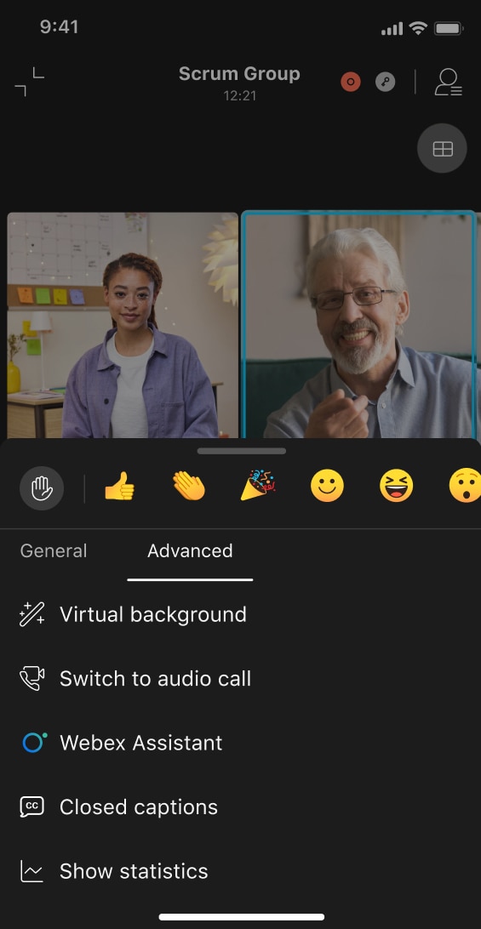This screenshot has width=481, height=929.
Task: Click the key lock icon in the header
Action: point(386,82)
